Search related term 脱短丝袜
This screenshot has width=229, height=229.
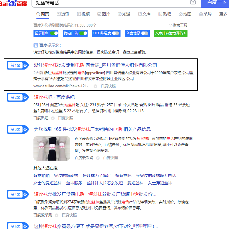click(135, 183)
